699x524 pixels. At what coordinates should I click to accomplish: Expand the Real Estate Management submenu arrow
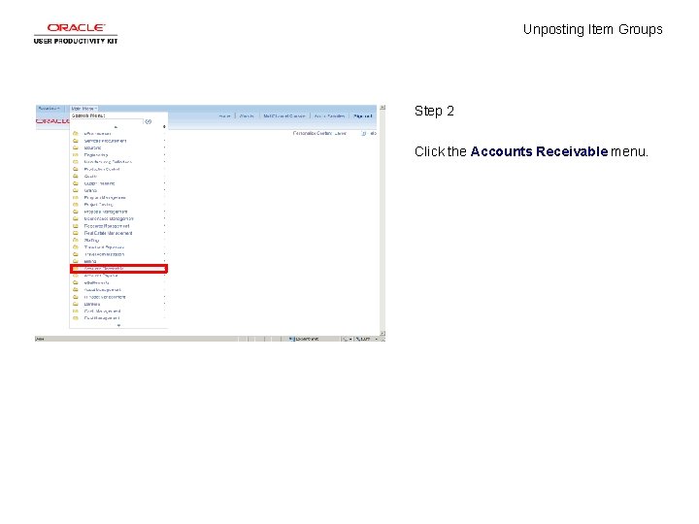click(164, 233)
